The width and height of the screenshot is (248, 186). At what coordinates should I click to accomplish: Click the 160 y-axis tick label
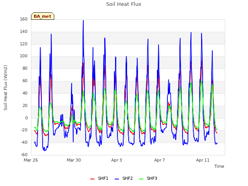tap(24, 19)
